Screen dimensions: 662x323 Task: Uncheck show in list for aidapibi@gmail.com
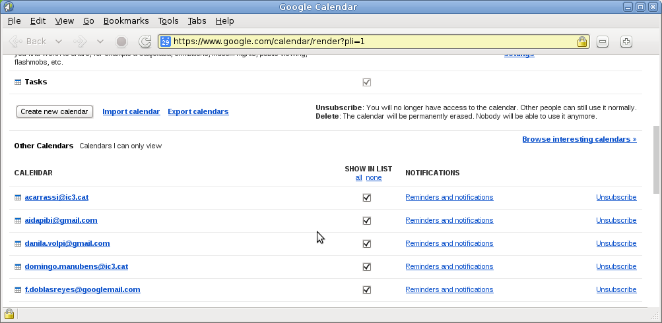coord(367,221)
